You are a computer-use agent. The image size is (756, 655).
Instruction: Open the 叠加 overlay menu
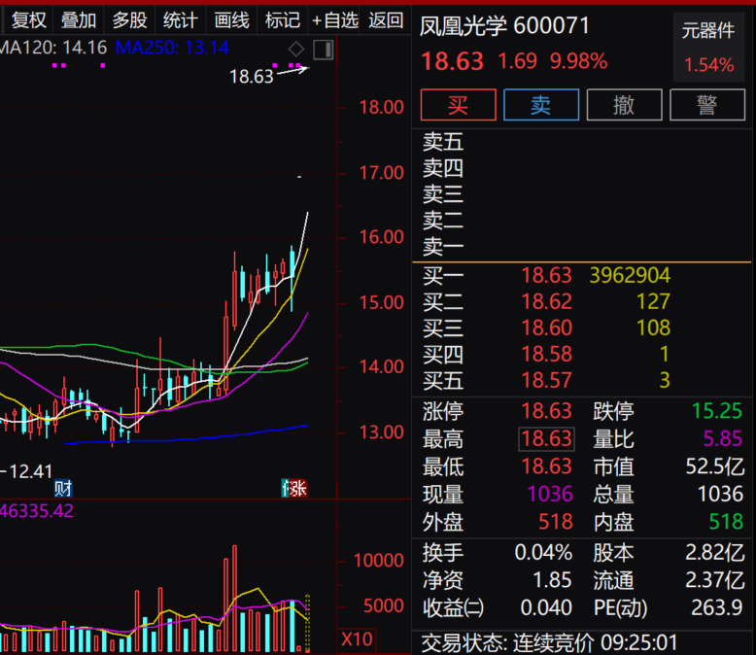[79, 19]
